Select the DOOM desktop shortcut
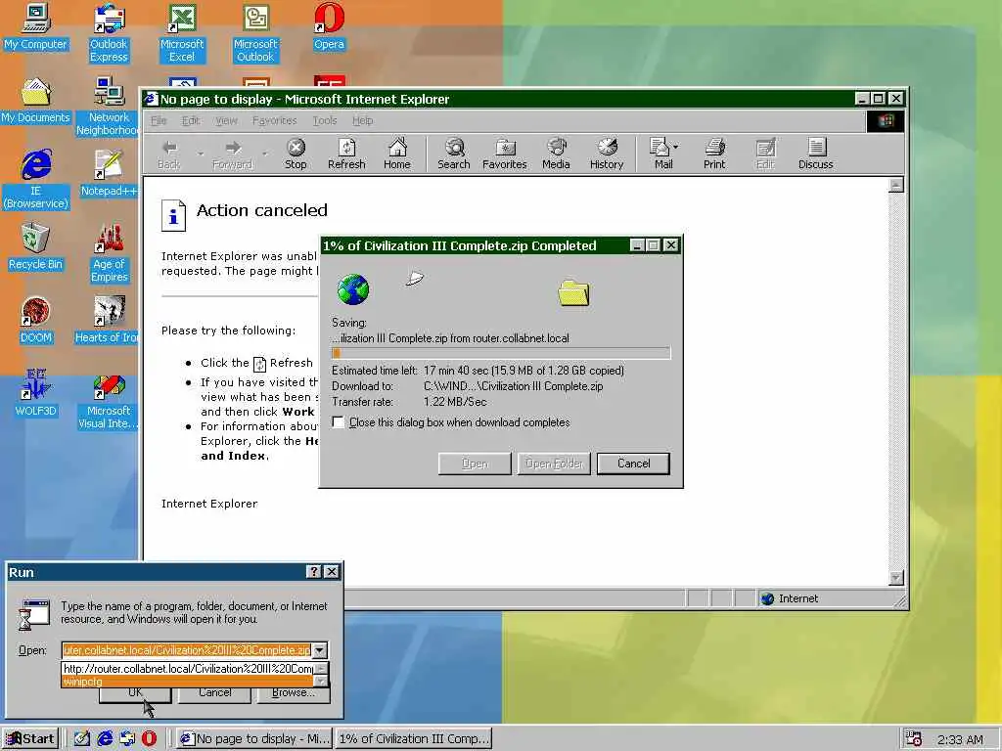 tap(35, 320)
